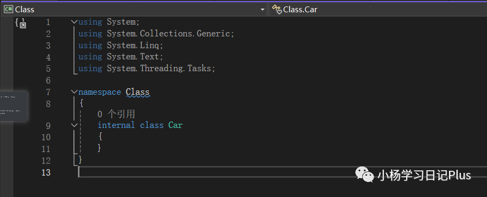
Task: Open the Class project dropdown arrow
Action: tap(263, 10)
